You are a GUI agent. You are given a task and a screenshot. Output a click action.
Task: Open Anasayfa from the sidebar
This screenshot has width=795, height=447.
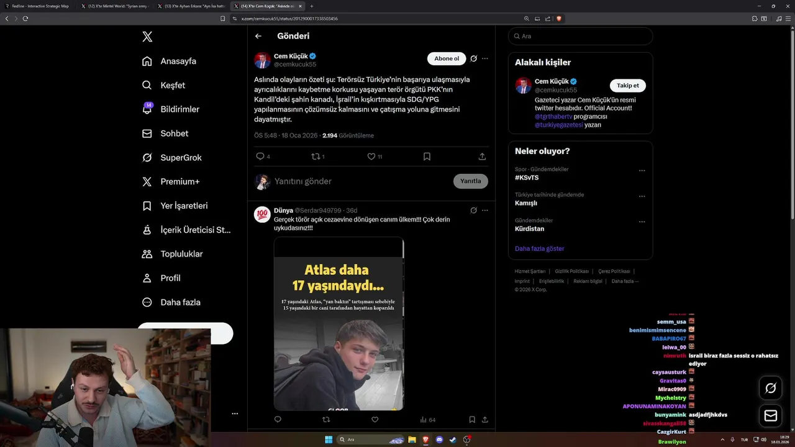169,61
